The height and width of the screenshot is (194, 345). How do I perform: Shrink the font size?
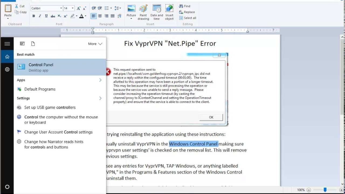point(84,8)
